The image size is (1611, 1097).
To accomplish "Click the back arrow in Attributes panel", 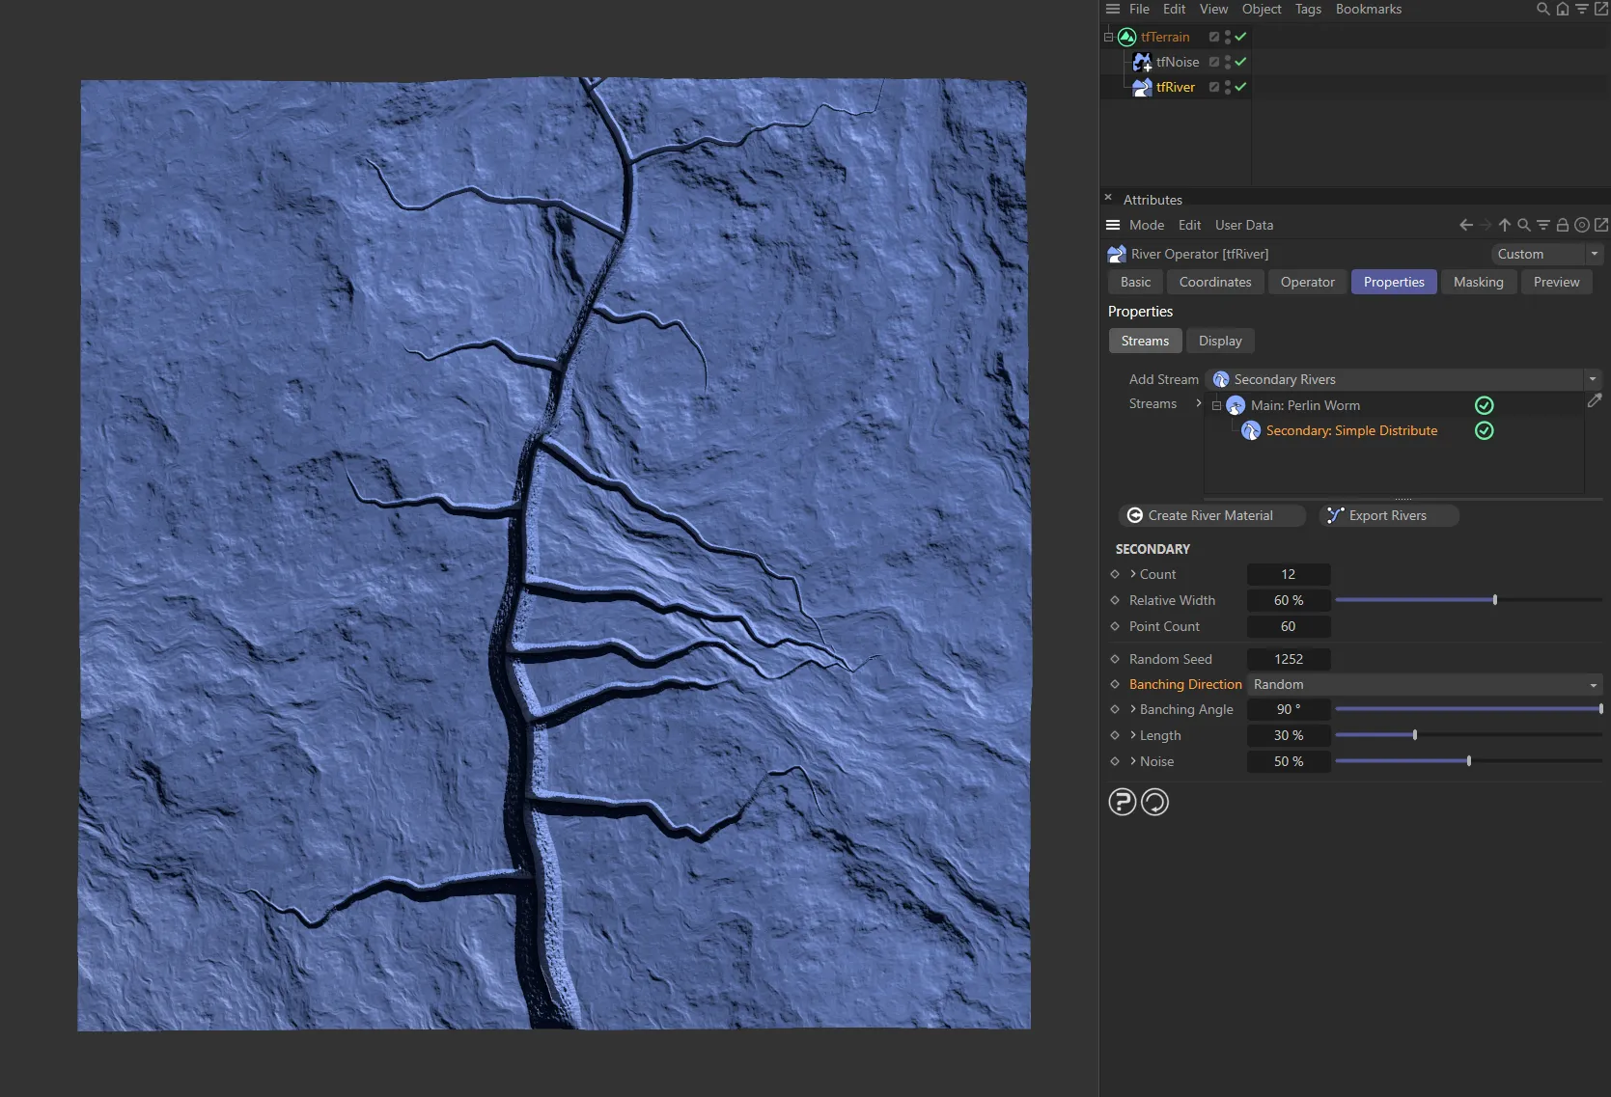I will [1465, 225].
